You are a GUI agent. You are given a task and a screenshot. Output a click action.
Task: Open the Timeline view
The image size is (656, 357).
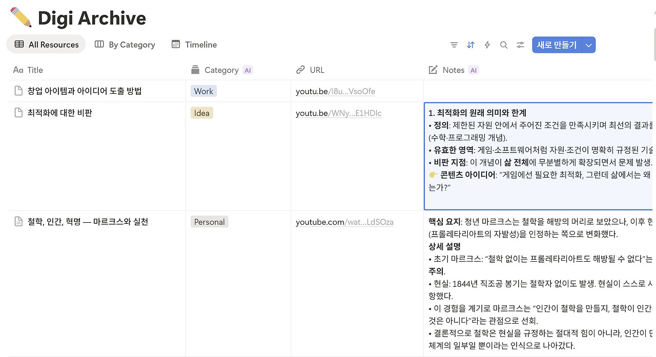(x=194, y=45)
